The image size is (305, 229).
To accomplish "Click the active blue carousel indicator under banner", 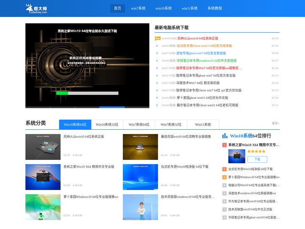I will [112, 107].
